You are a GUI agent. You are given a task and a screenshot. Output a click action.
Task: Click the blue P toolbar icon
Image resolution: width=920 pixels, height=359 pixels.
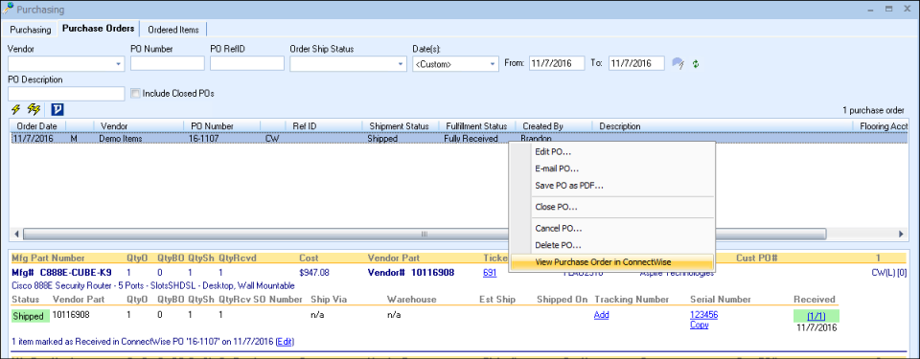pyautogui.click(x=57, y=110)
